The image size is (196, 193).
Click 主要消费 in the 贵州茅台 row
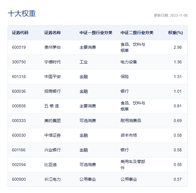[88, 47]
